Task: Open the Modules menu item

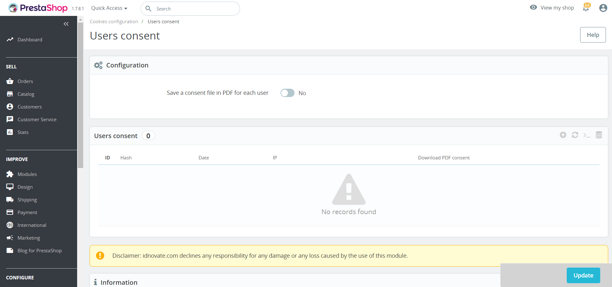Action: [27, 174]
